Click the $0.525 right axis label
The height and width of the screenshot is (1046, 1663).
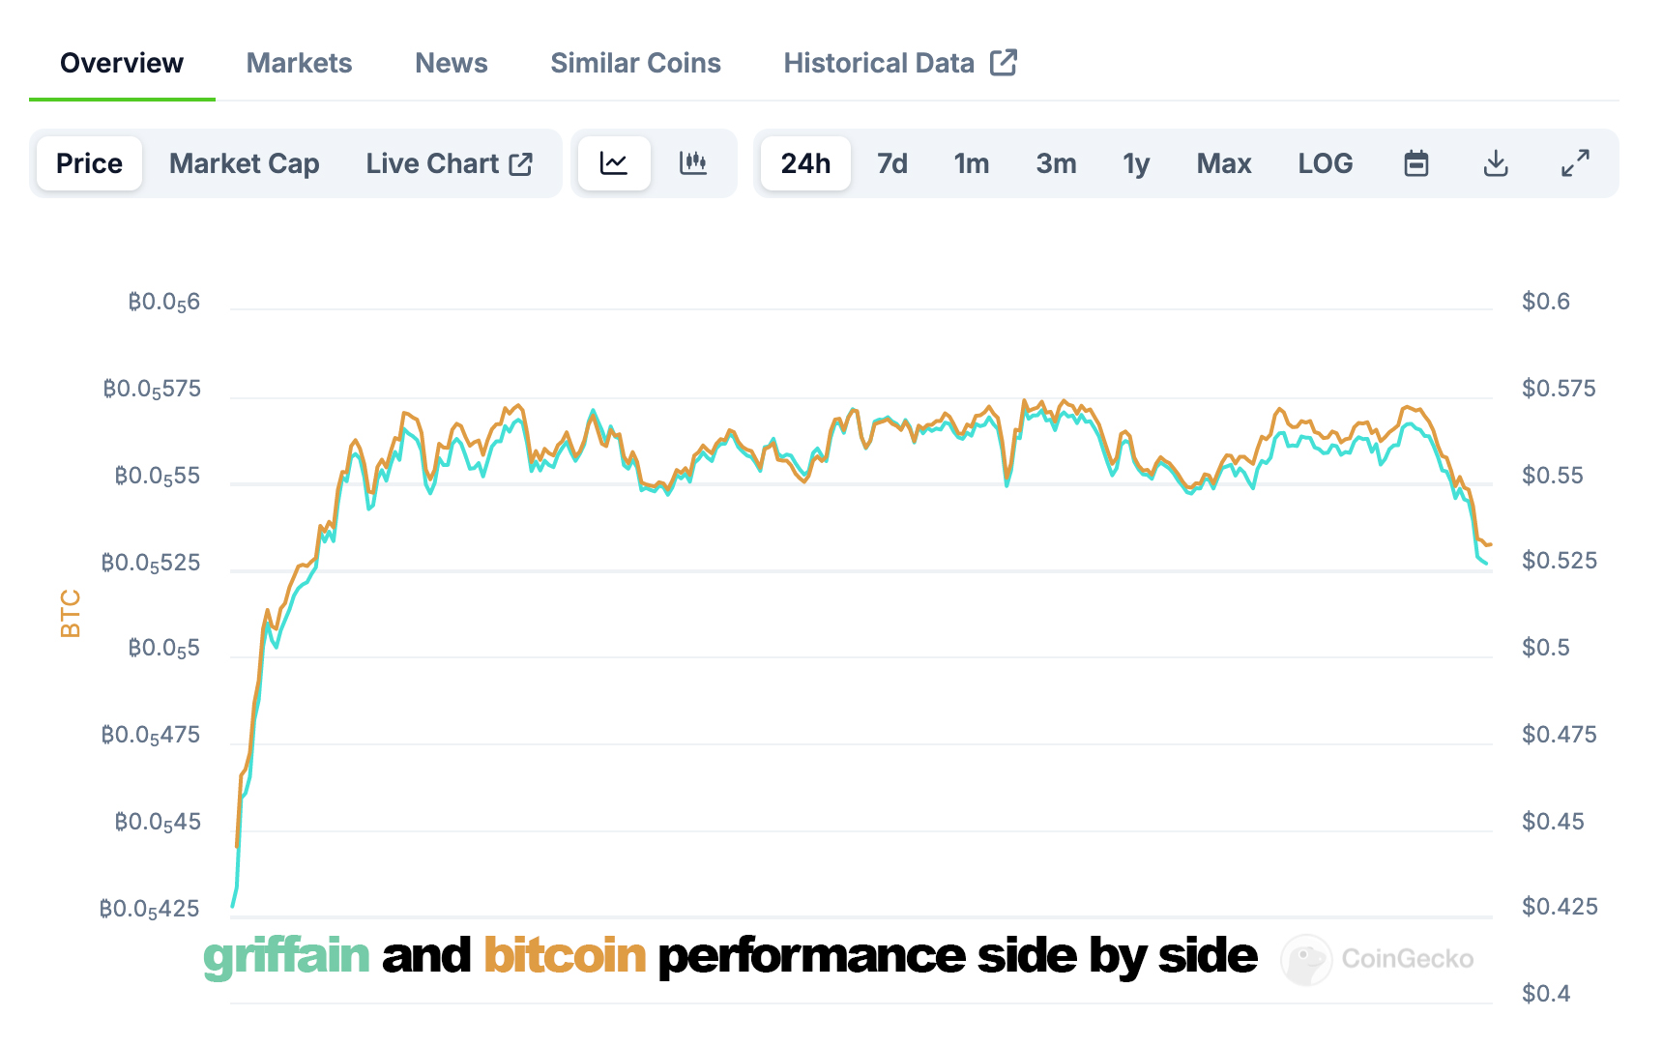pos(1559,561)
